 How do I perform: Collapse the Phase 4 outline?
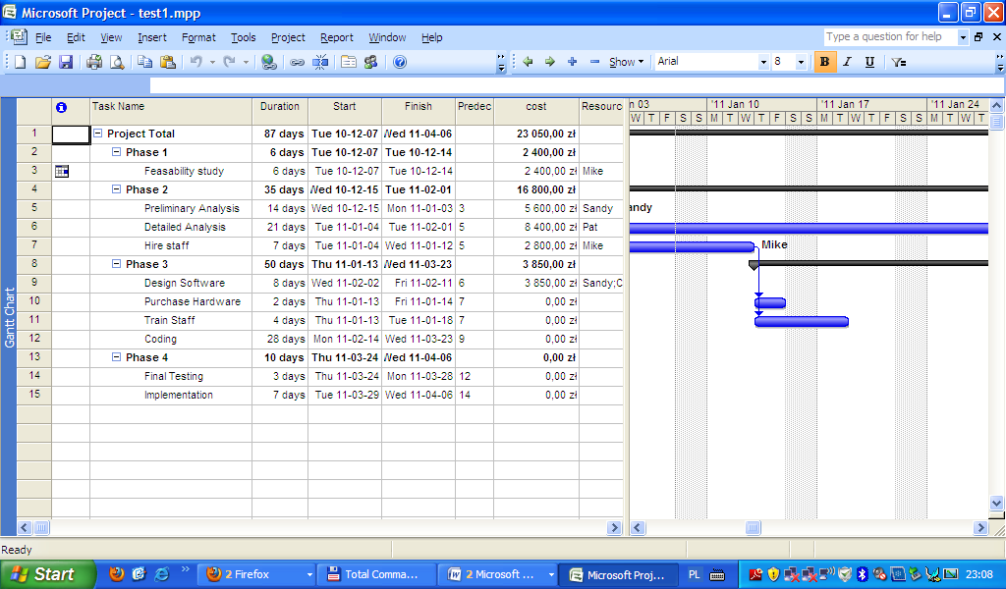tap(116, 357)
